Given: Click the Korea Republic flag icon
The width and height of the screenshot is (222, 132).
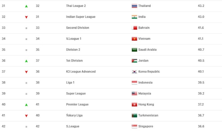Looking at the screenshot, I should (134, 72).
